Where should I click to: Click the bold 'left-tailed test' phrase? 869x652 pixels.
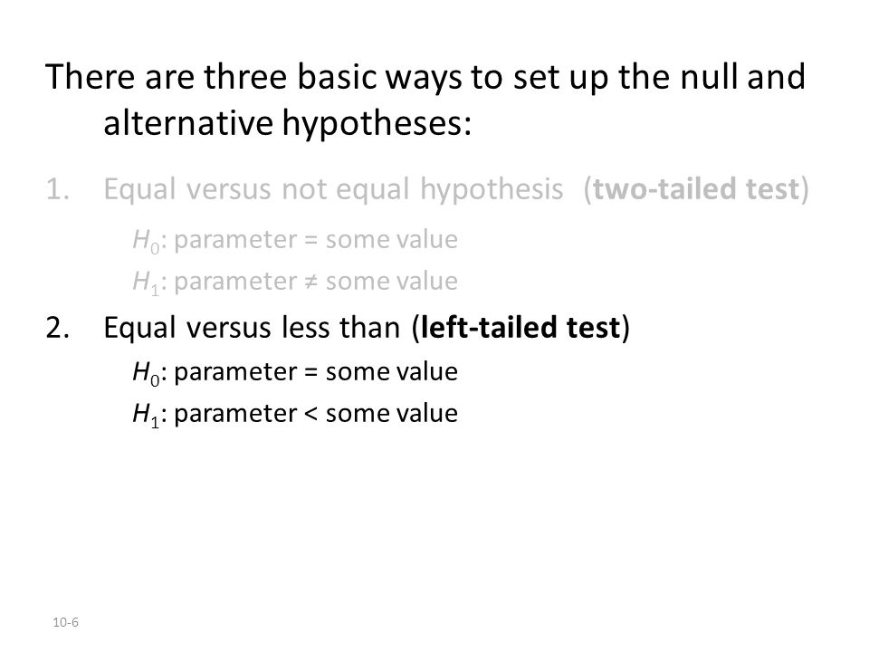coord(520,327)
